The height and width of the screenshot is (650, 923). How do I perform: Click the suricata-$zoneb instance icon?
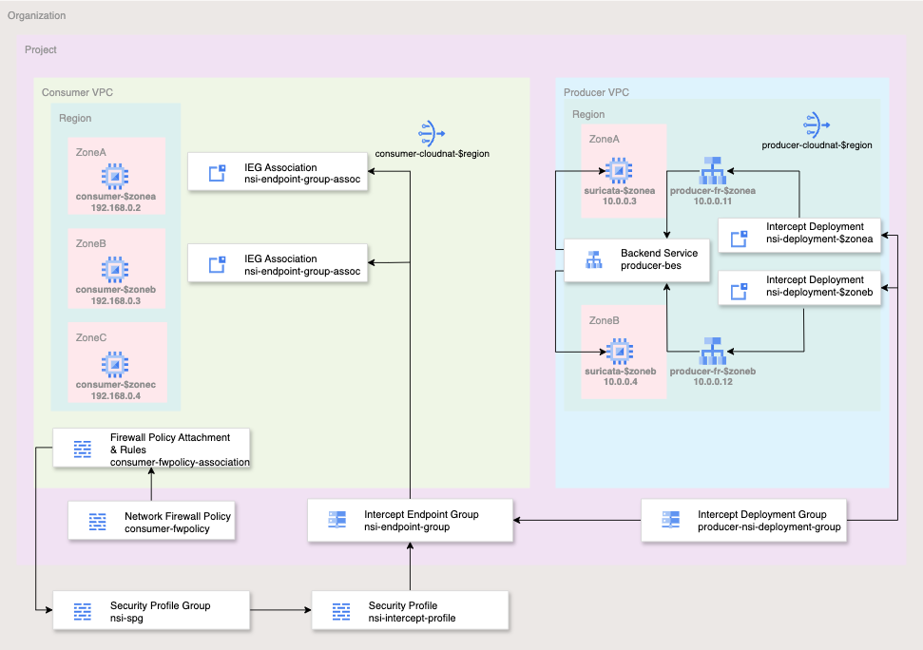pyautogui.click(x=619, y=352)
